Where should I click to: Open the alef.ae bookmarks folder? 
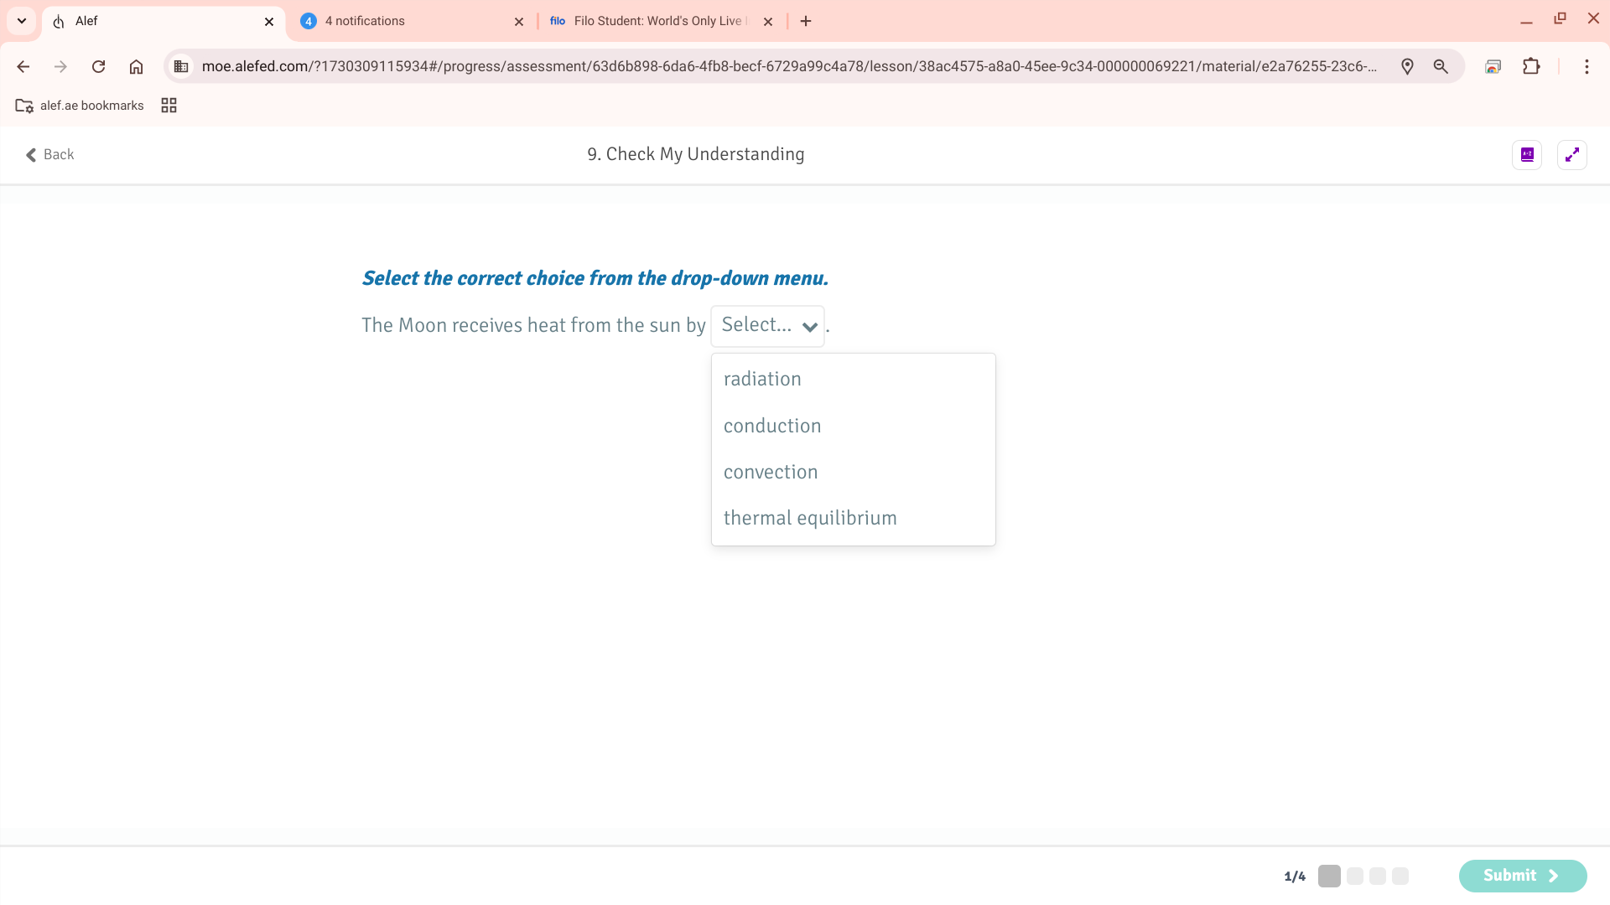pyautogui.click(x=80, y=106)
